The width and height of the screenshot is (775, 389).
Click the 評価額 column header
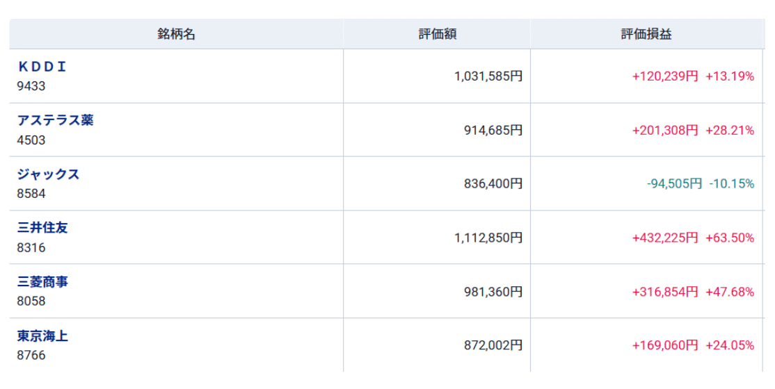click(437, 34)
